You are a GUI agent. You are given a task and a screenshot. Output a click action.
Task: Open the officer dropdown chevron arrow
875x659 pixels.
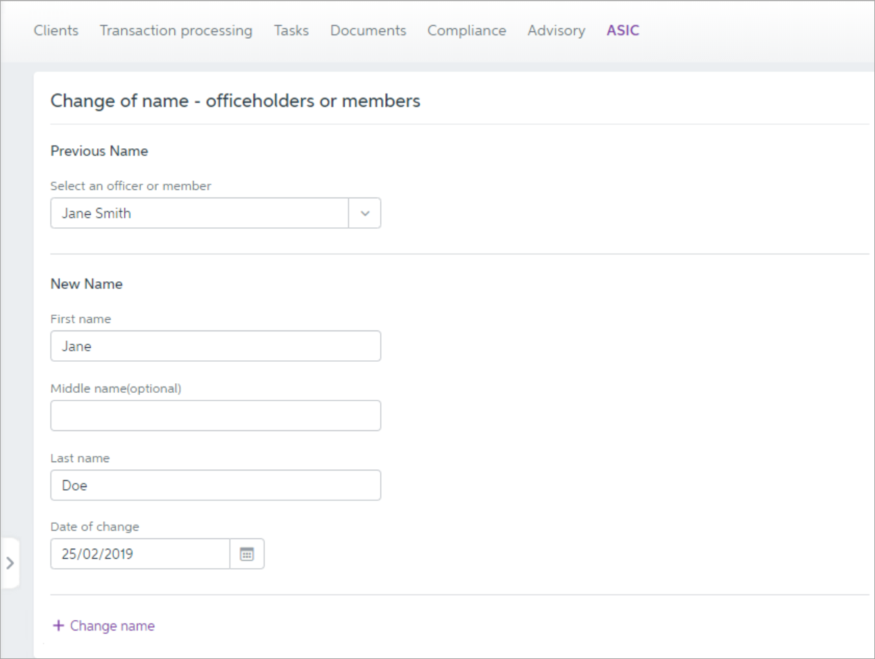point(365,213)
